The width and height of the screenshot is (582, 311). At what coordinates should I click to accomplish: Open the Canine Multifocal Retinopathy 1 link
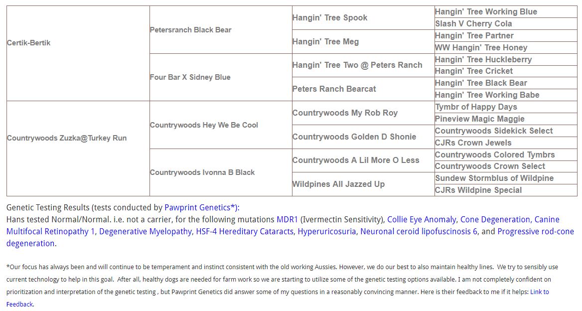coord(50,231)
